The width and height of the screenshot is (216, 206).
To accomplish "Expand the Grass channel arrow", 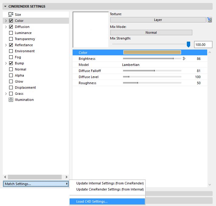I will click(x=6, y=94).
